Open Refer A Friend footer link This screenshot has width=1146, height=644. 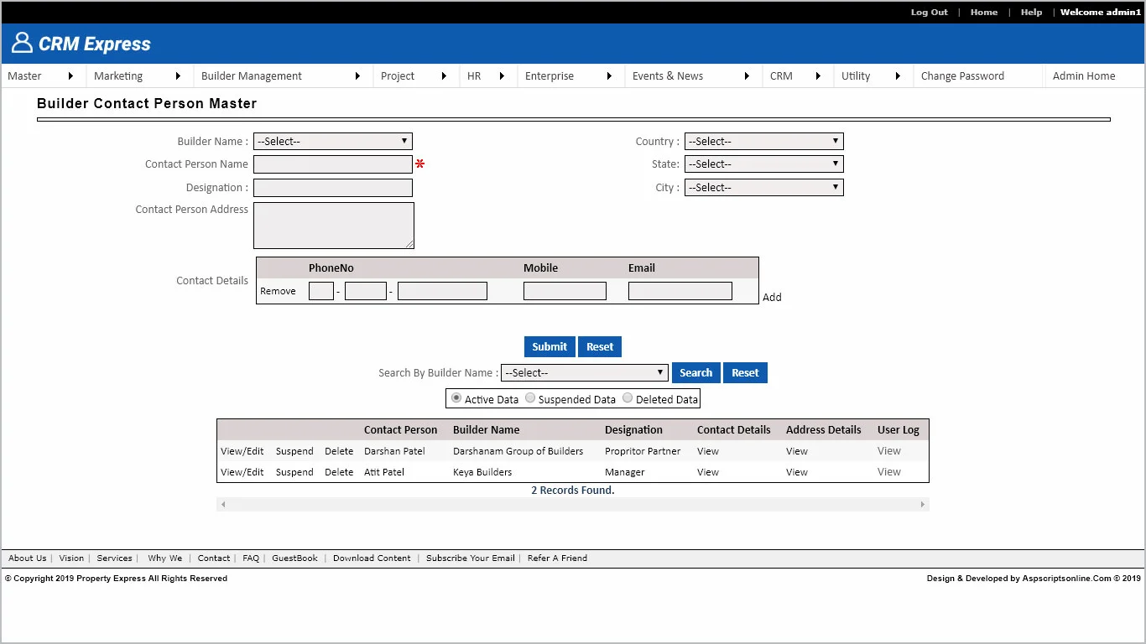point(557,558)
